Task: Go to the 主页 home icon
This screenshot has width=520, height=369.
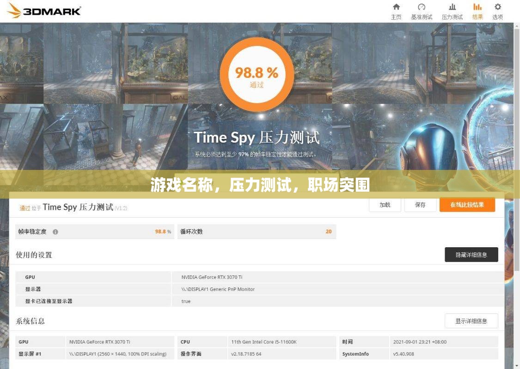Action: pos(396,7)
